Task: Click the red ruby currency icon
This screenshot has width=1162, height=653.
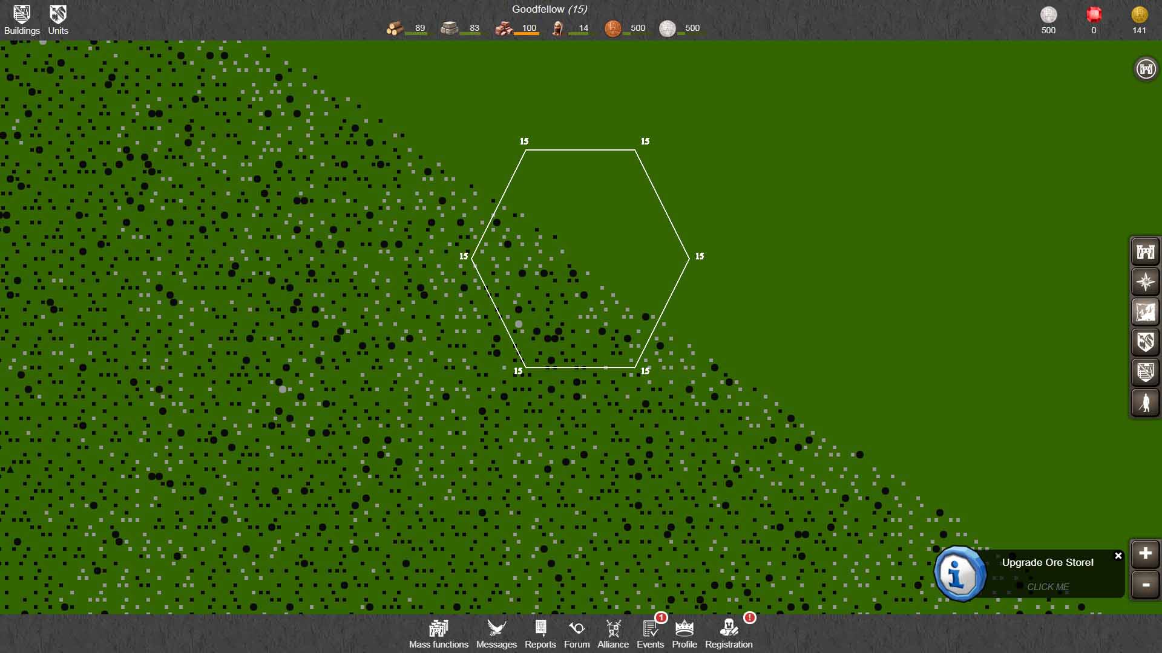Action: [1094, 15]
